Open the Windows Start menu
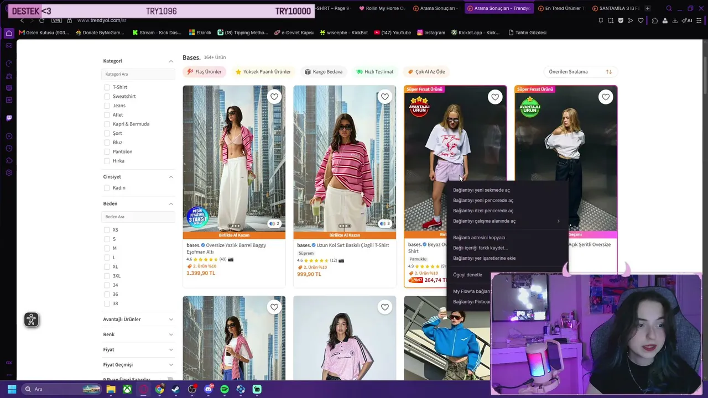708x398 pixels. [12, 389]
